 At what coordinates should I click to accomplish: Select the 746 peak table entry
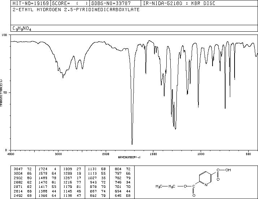click(123, 182)
